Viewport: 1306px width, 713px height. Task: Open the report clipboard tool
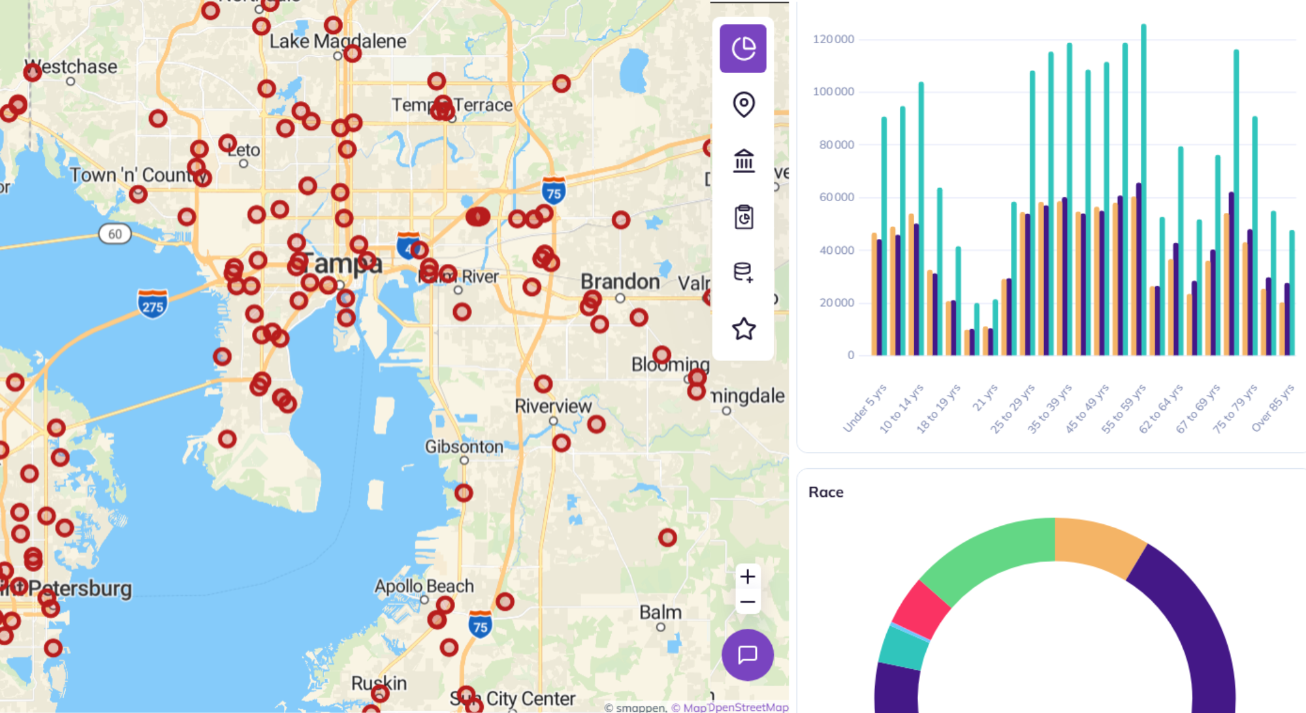[x=744, y=219]
